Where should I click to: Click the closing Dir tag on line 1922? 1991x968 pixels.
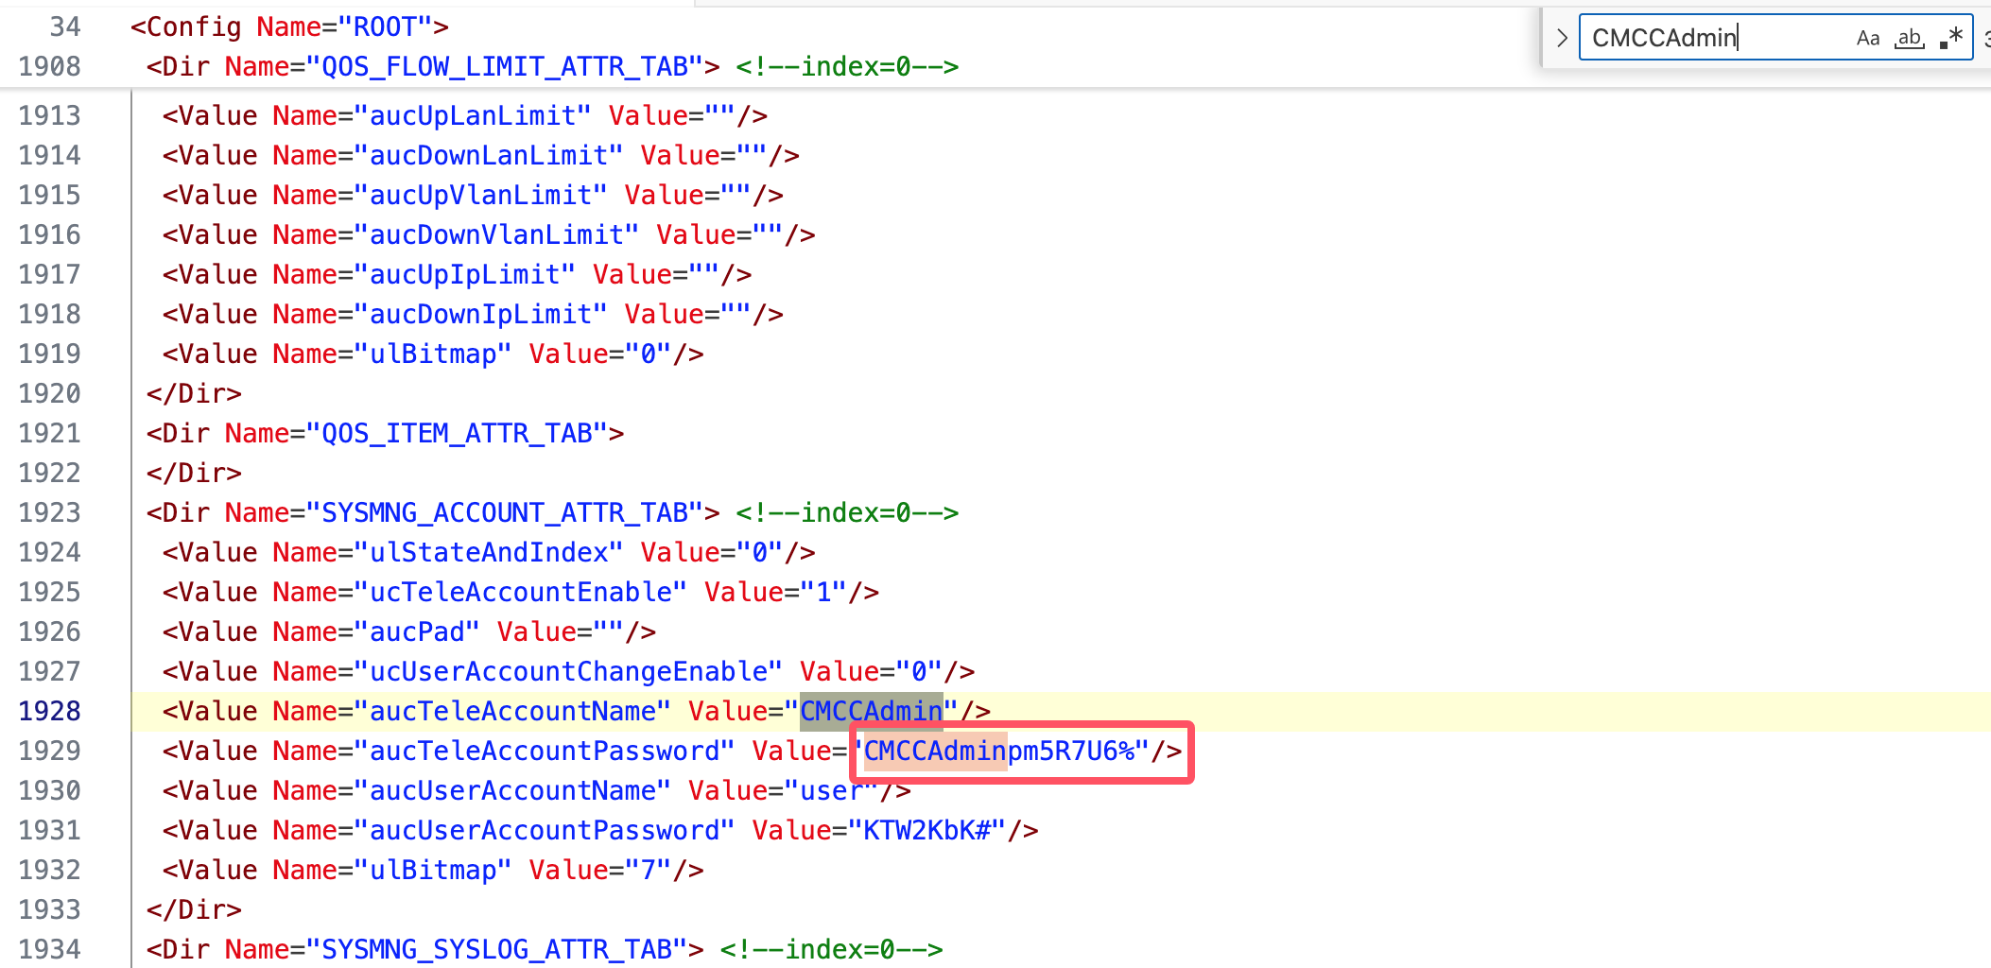click(x=194, y=473)
